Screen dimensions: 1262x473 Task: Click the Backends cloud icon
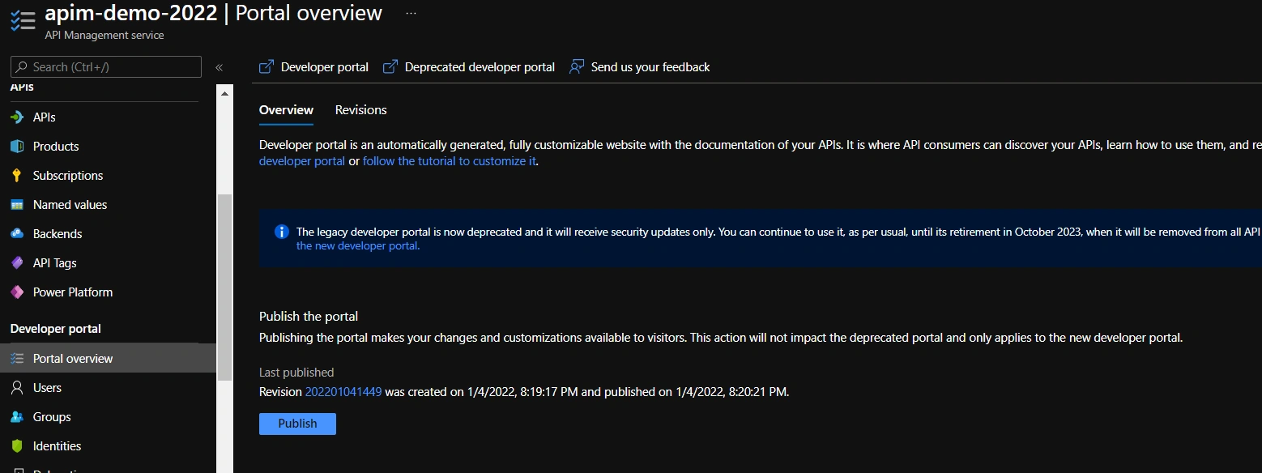[x=17, y=234]
